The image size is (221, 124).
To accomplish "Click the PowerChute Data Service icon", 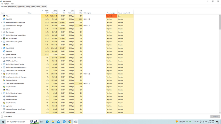I will coord(4,58).
